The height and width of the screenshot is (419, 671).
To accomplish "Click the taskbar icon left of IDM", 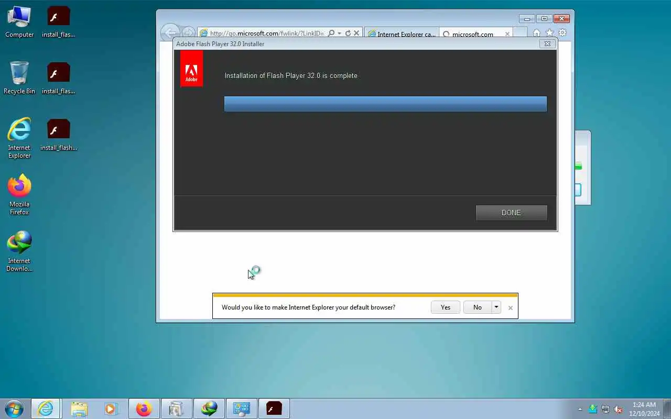I will pyautogui.click(x=176, y=409).
